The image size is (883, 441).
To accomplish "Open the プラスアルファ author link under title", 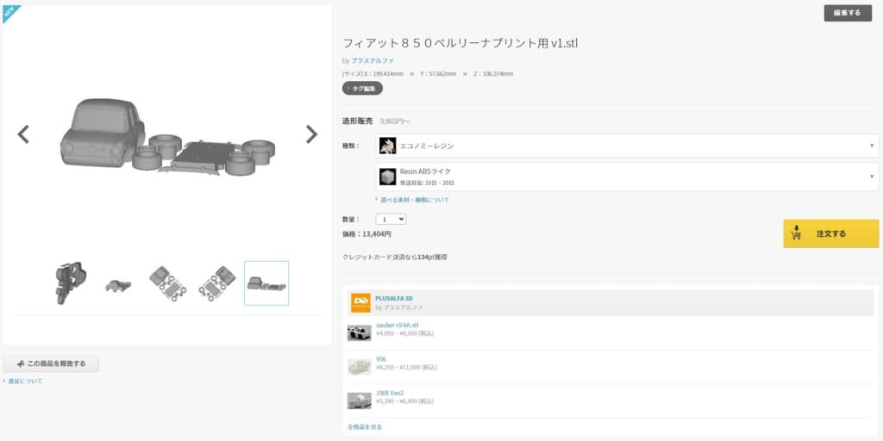I will click(x=373, y=60).
